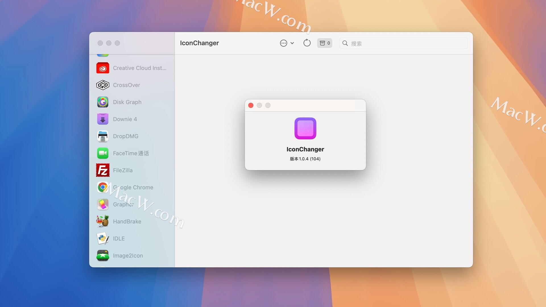
Task: Click the CrossOver app icon
Action: point(103,85)
